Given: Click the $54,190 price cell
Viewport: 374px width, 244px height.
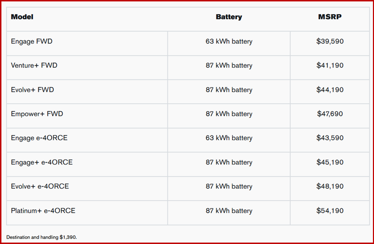Looking at the screenshot, I should point(330,211).
